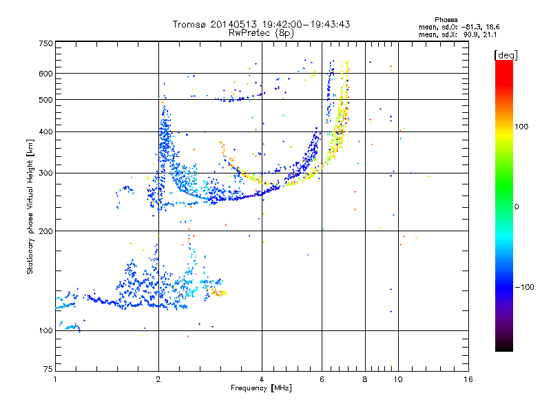This screenshot has width=551, height=413.
Task: Click the y-axis tick label '750'
Action: coord(46,43)
